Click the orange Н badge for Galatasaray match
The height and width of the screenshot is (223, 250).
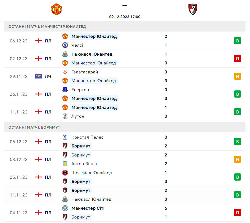click(x=237, y=76)
